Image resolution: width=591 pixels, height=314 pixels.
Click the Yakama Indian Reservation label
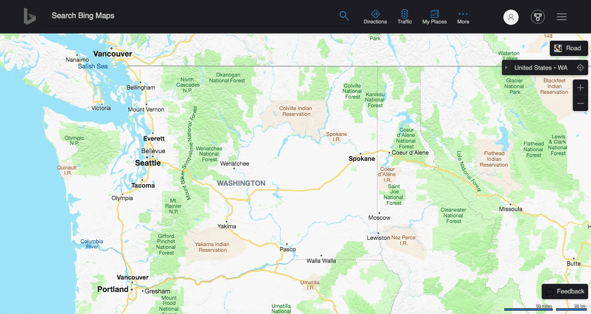(x=213, y=247)
